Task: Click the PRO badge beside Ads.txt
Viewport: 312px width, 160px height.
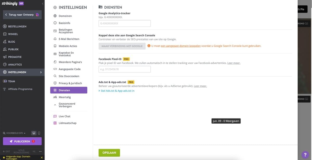Action: 131,82
